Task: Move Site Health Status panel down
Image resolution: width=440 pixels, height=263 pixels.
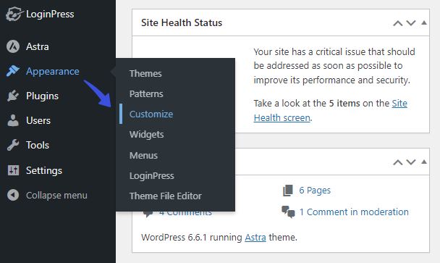Action: pos(411,23)
